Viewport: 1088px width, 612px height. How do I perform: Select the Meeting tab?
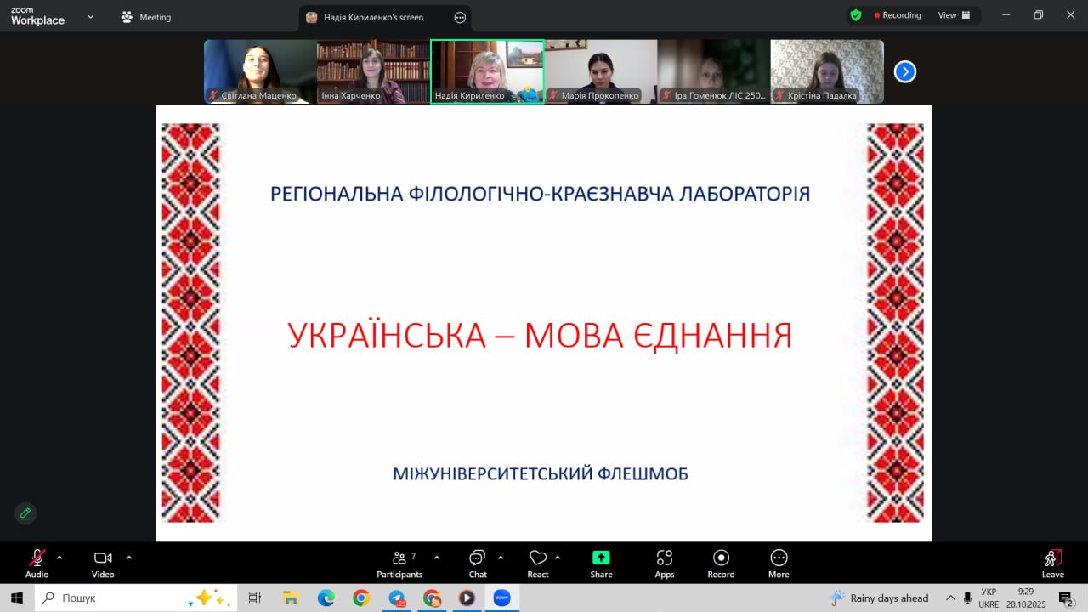coord(146,17)
